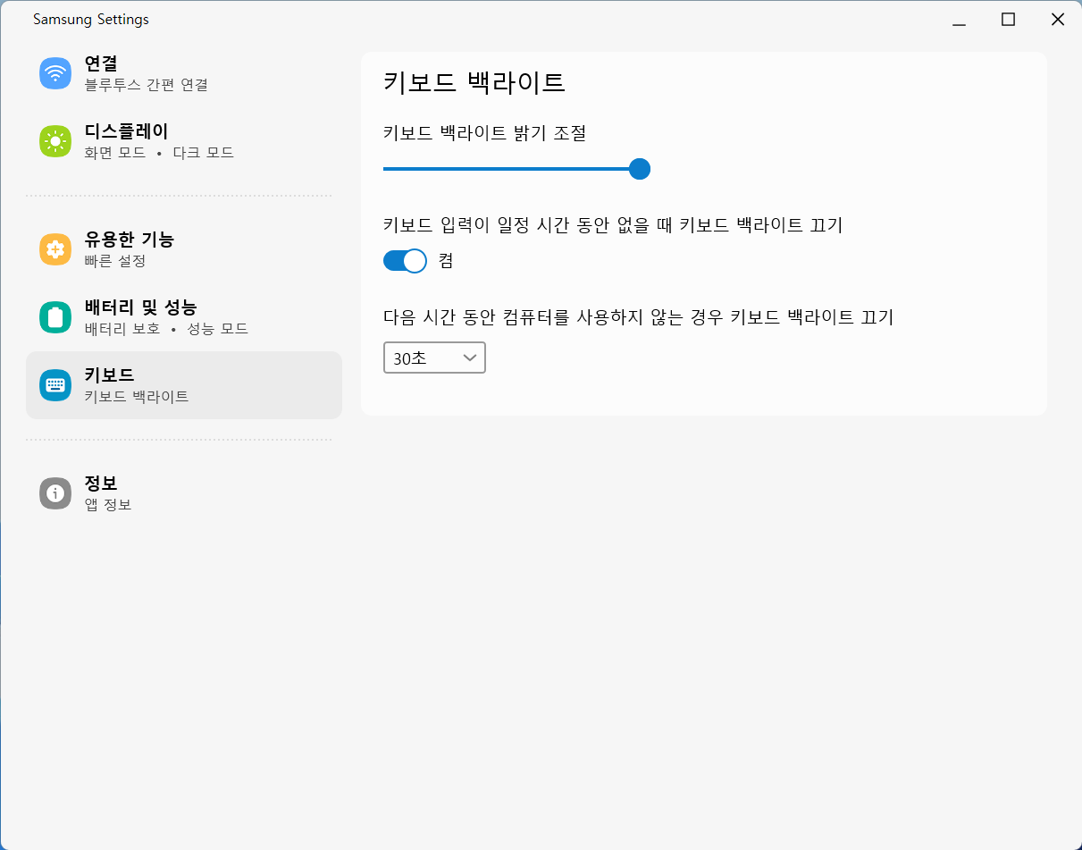The height and width of the screenshot is (850, 1082).
Task: Click the green sun icon for 디스플레이
Action: (55, 141)
